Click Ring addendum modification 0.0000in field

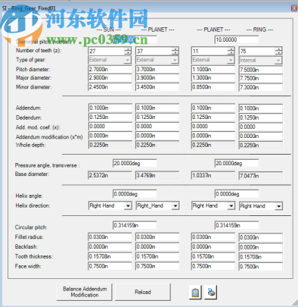261,136
